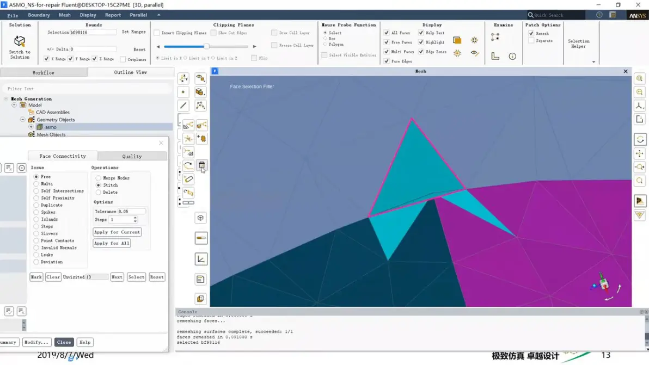Screen dimensions: 649x365
Task: Click the target circle icon in diagnostics panel
Action: 22,168
